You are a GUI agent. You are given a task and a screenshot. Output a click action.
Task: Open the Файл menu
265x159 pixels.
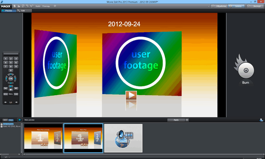[38, 6]
